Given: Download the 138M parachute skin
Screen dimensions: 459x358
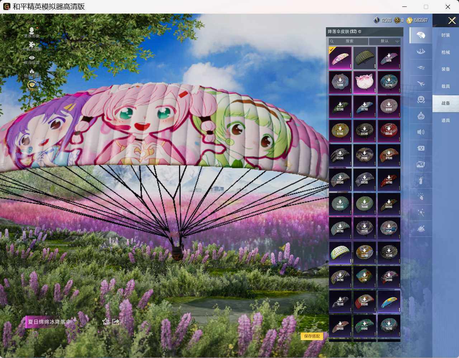Looking at the screenshot, I should (x=340, y=82).
